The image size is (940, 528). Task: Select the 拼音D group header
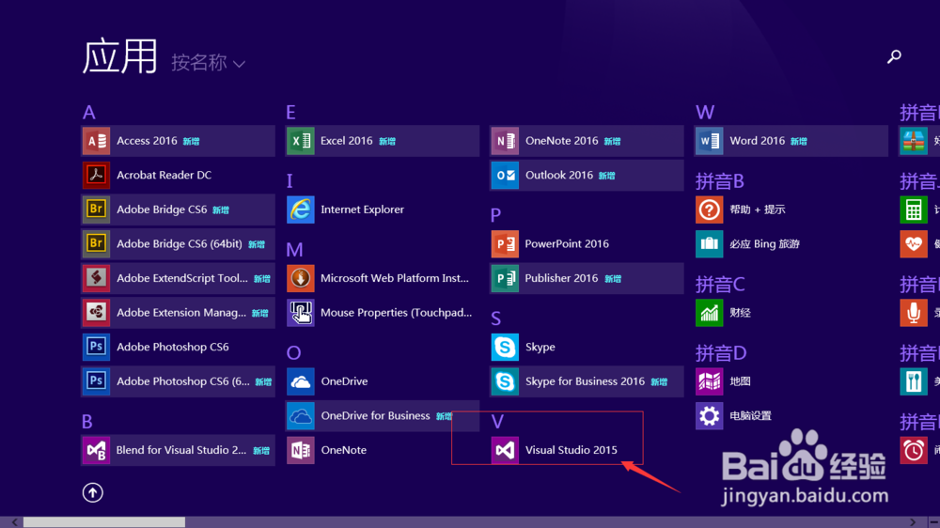(721, 353)
